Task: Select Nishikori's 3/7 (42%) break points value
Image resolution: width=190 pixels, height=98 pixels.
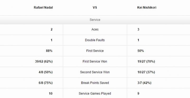Action: tap(144, 83)
